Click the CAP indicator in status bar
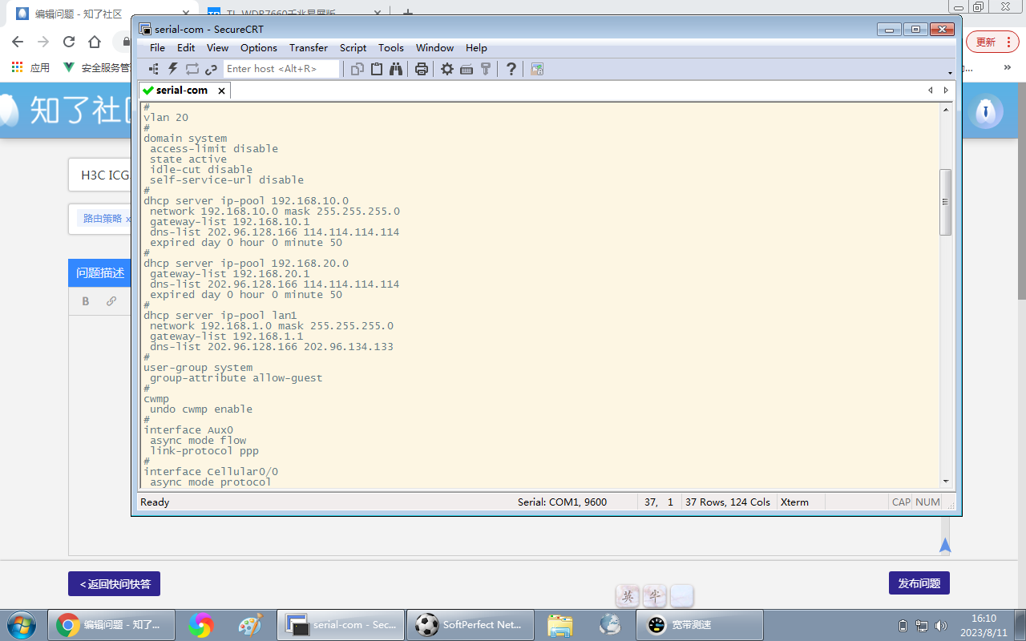The height and width of the screenshot is (641, 1026). click(901, 502)
